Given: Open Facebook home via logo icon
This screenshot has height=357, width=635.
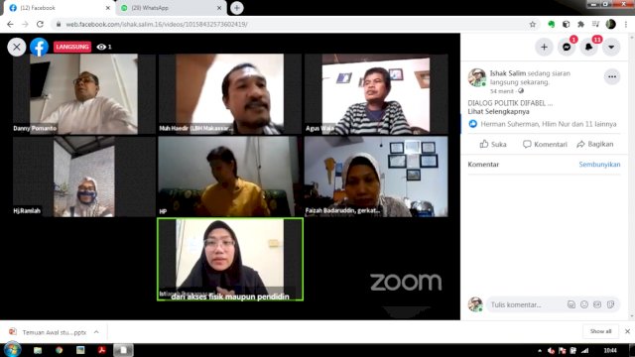Looking at the screenshot, I should [x=40, y=47].
